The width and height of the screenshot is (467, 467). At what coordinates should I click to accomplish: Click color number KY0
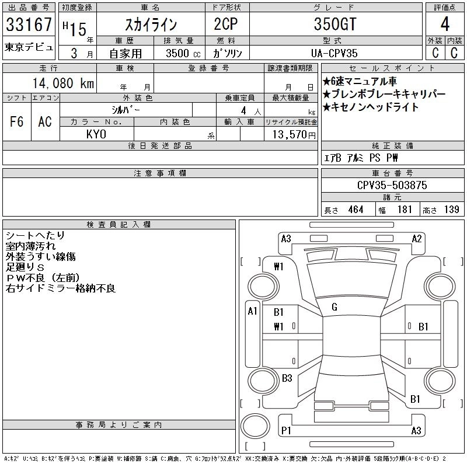[x=96, y=134]
